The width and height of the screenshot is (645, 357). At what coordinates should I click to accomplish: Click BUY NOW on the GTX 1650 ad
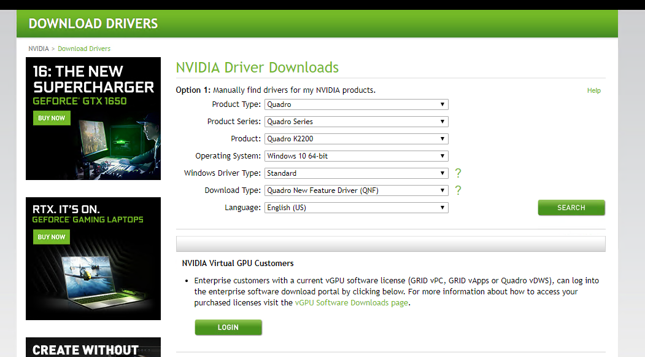tap(52, 118)
